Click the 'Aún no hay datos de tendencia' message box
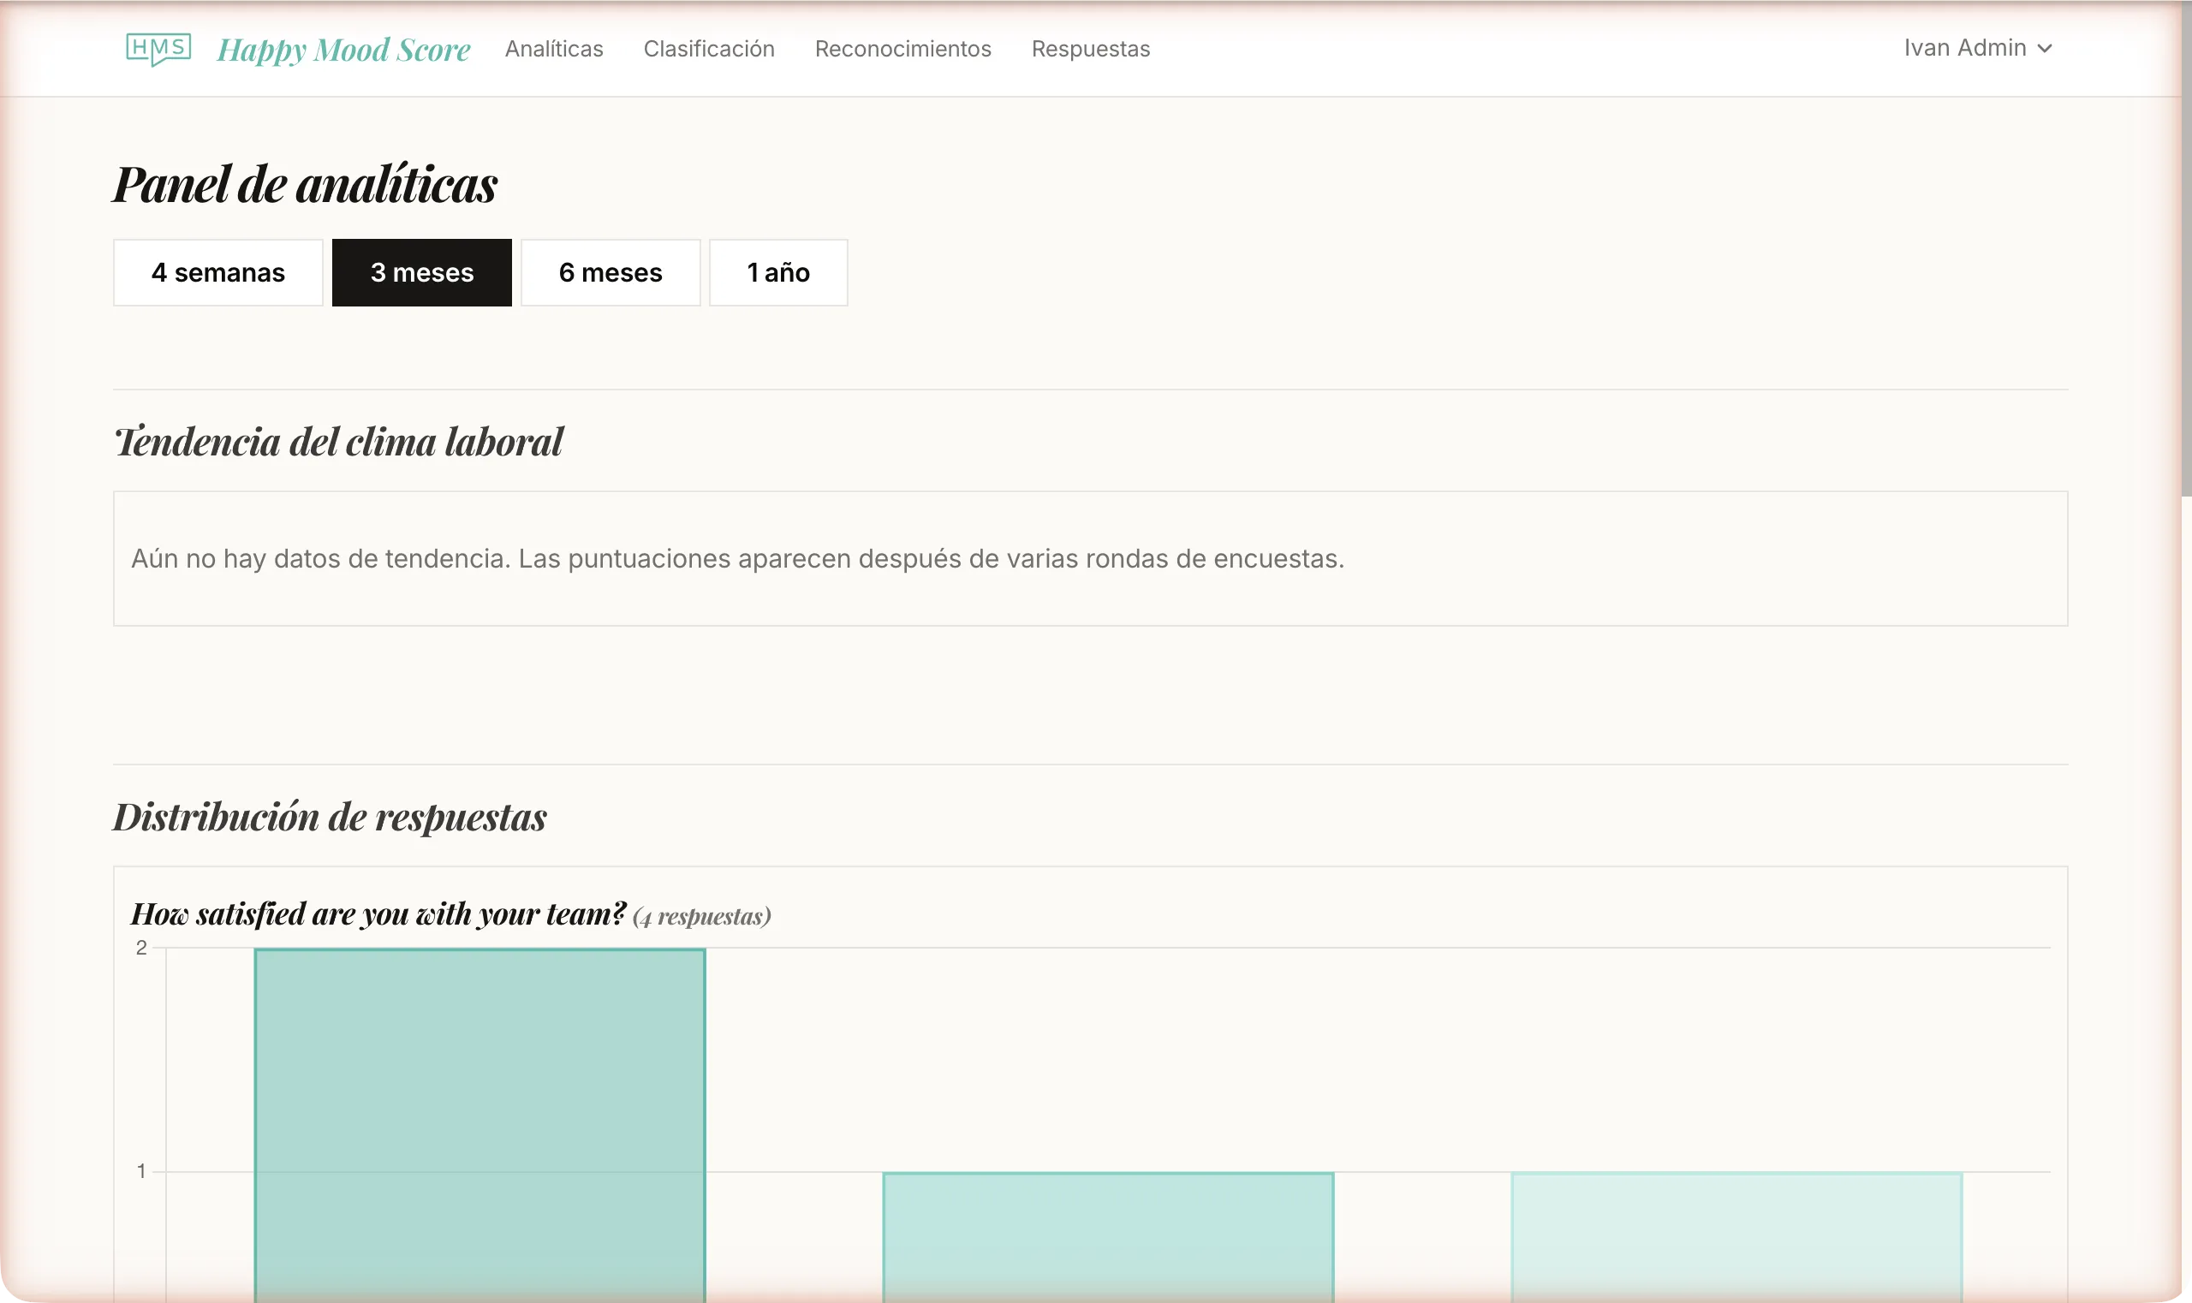The height and width of the screenshot is (1303, 2192). coord(1089,558)
